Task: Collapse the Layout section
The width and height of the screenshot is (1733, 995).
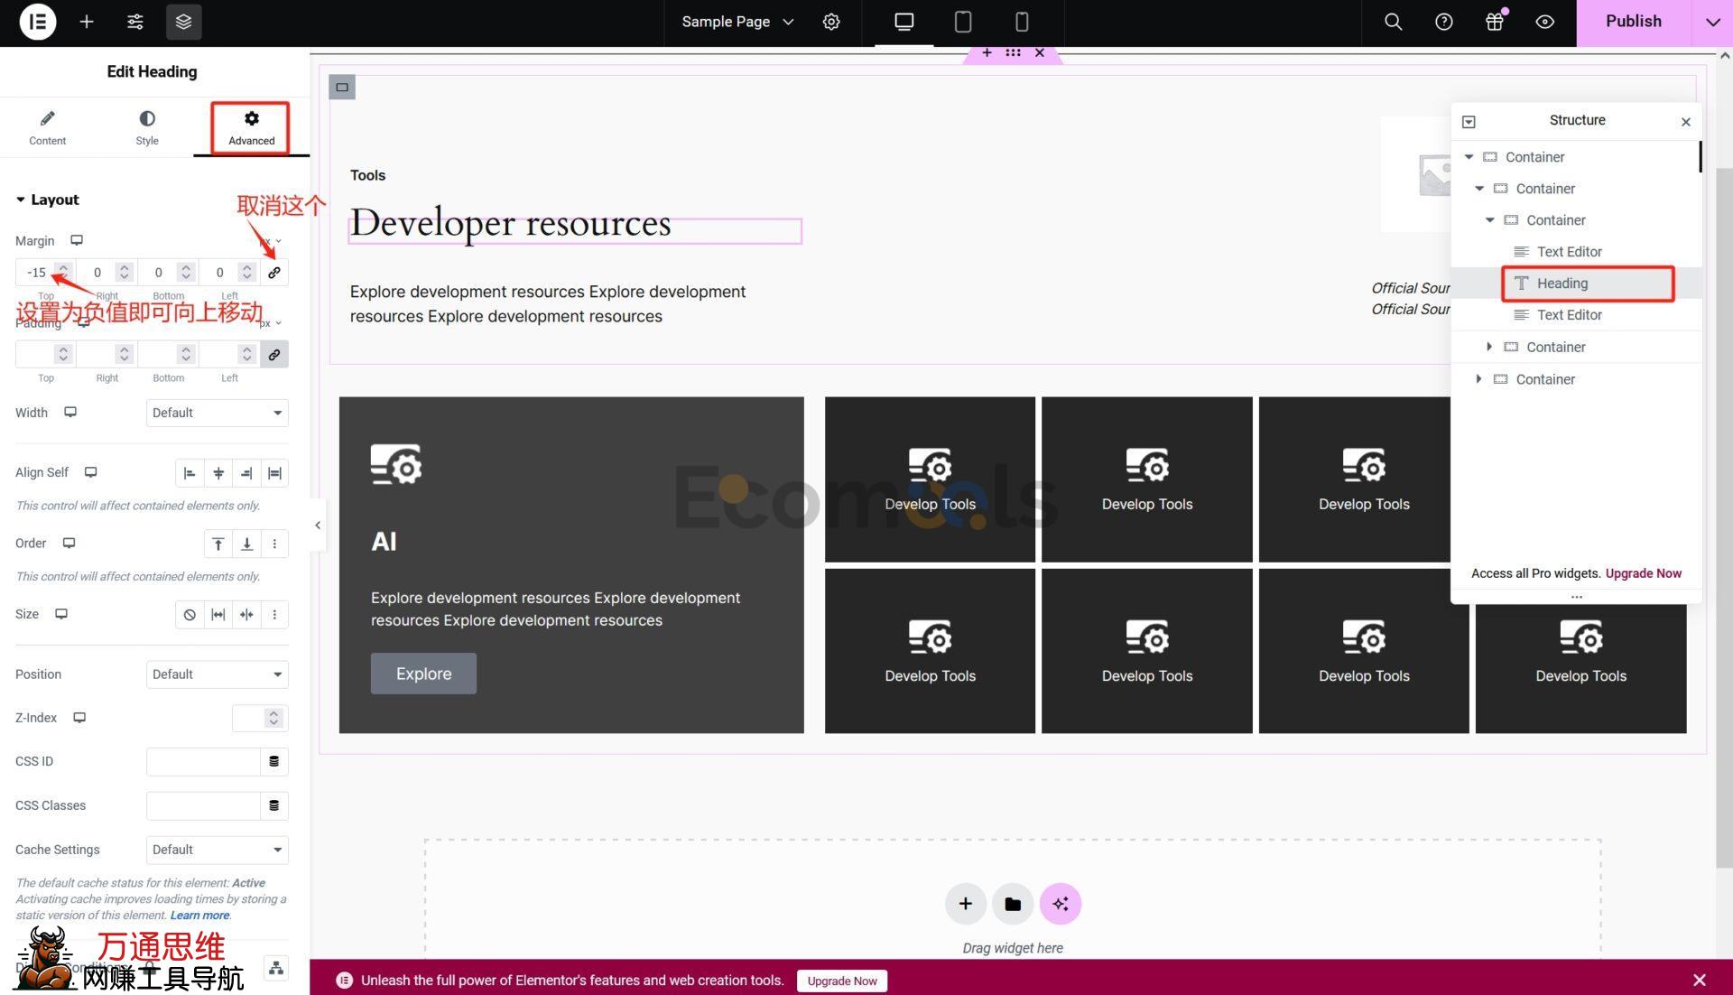Action: (x=47, y=200)
